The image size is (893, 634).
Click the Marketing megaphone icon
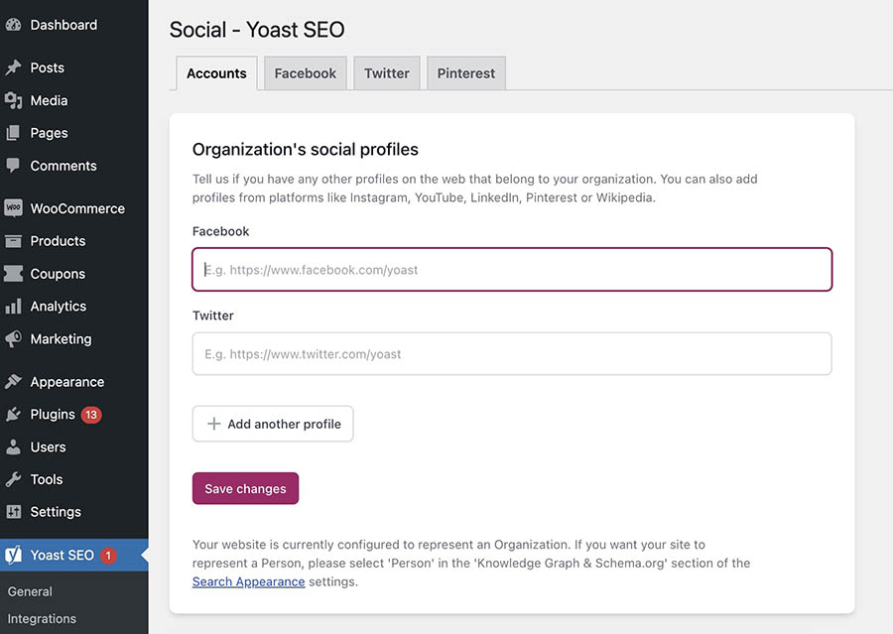tap(14, 339)
